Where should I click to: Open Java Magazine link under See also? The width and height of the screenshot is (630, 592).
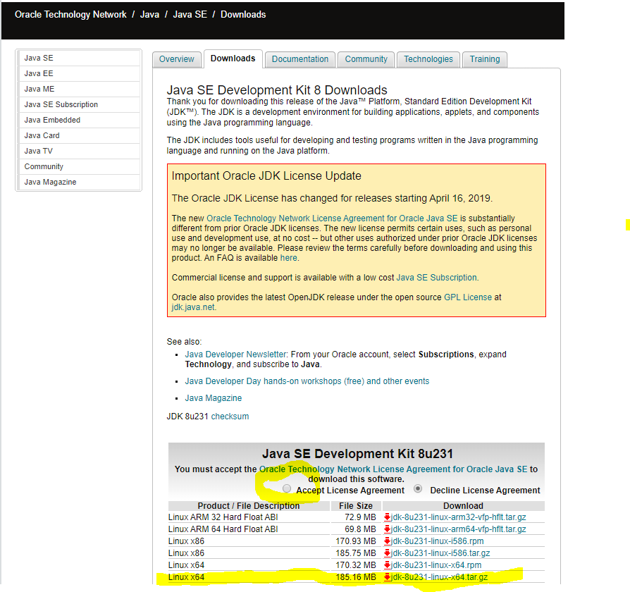click(214, 398)
